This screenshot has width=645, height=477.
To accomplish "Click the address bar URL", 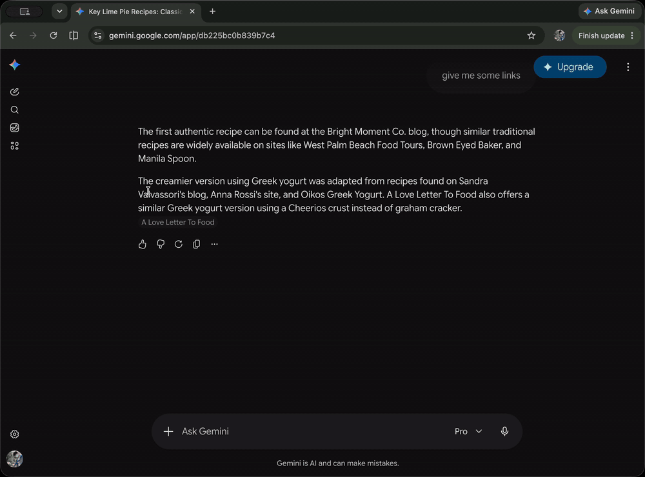I will [192, 36].
